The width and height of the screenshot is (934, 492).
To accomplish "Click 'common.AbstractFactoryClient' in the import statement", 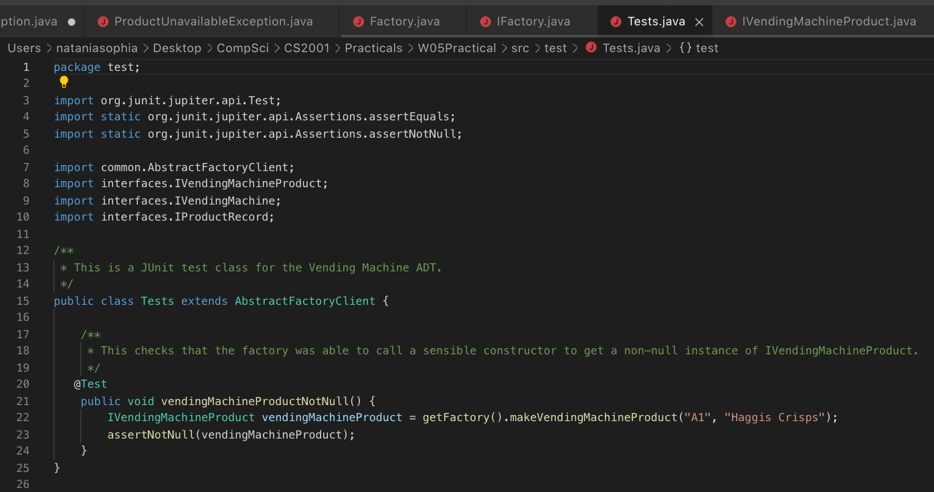I will point(195,167).
